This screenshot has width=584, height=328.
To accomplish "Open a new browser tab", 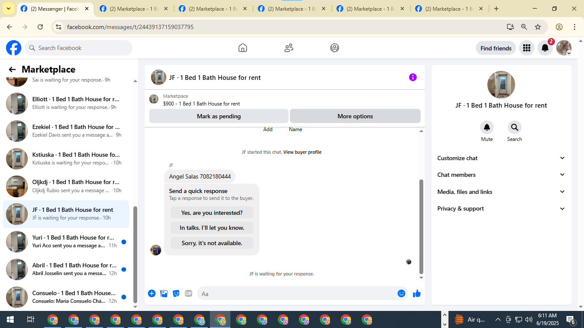I will (496, 9).
